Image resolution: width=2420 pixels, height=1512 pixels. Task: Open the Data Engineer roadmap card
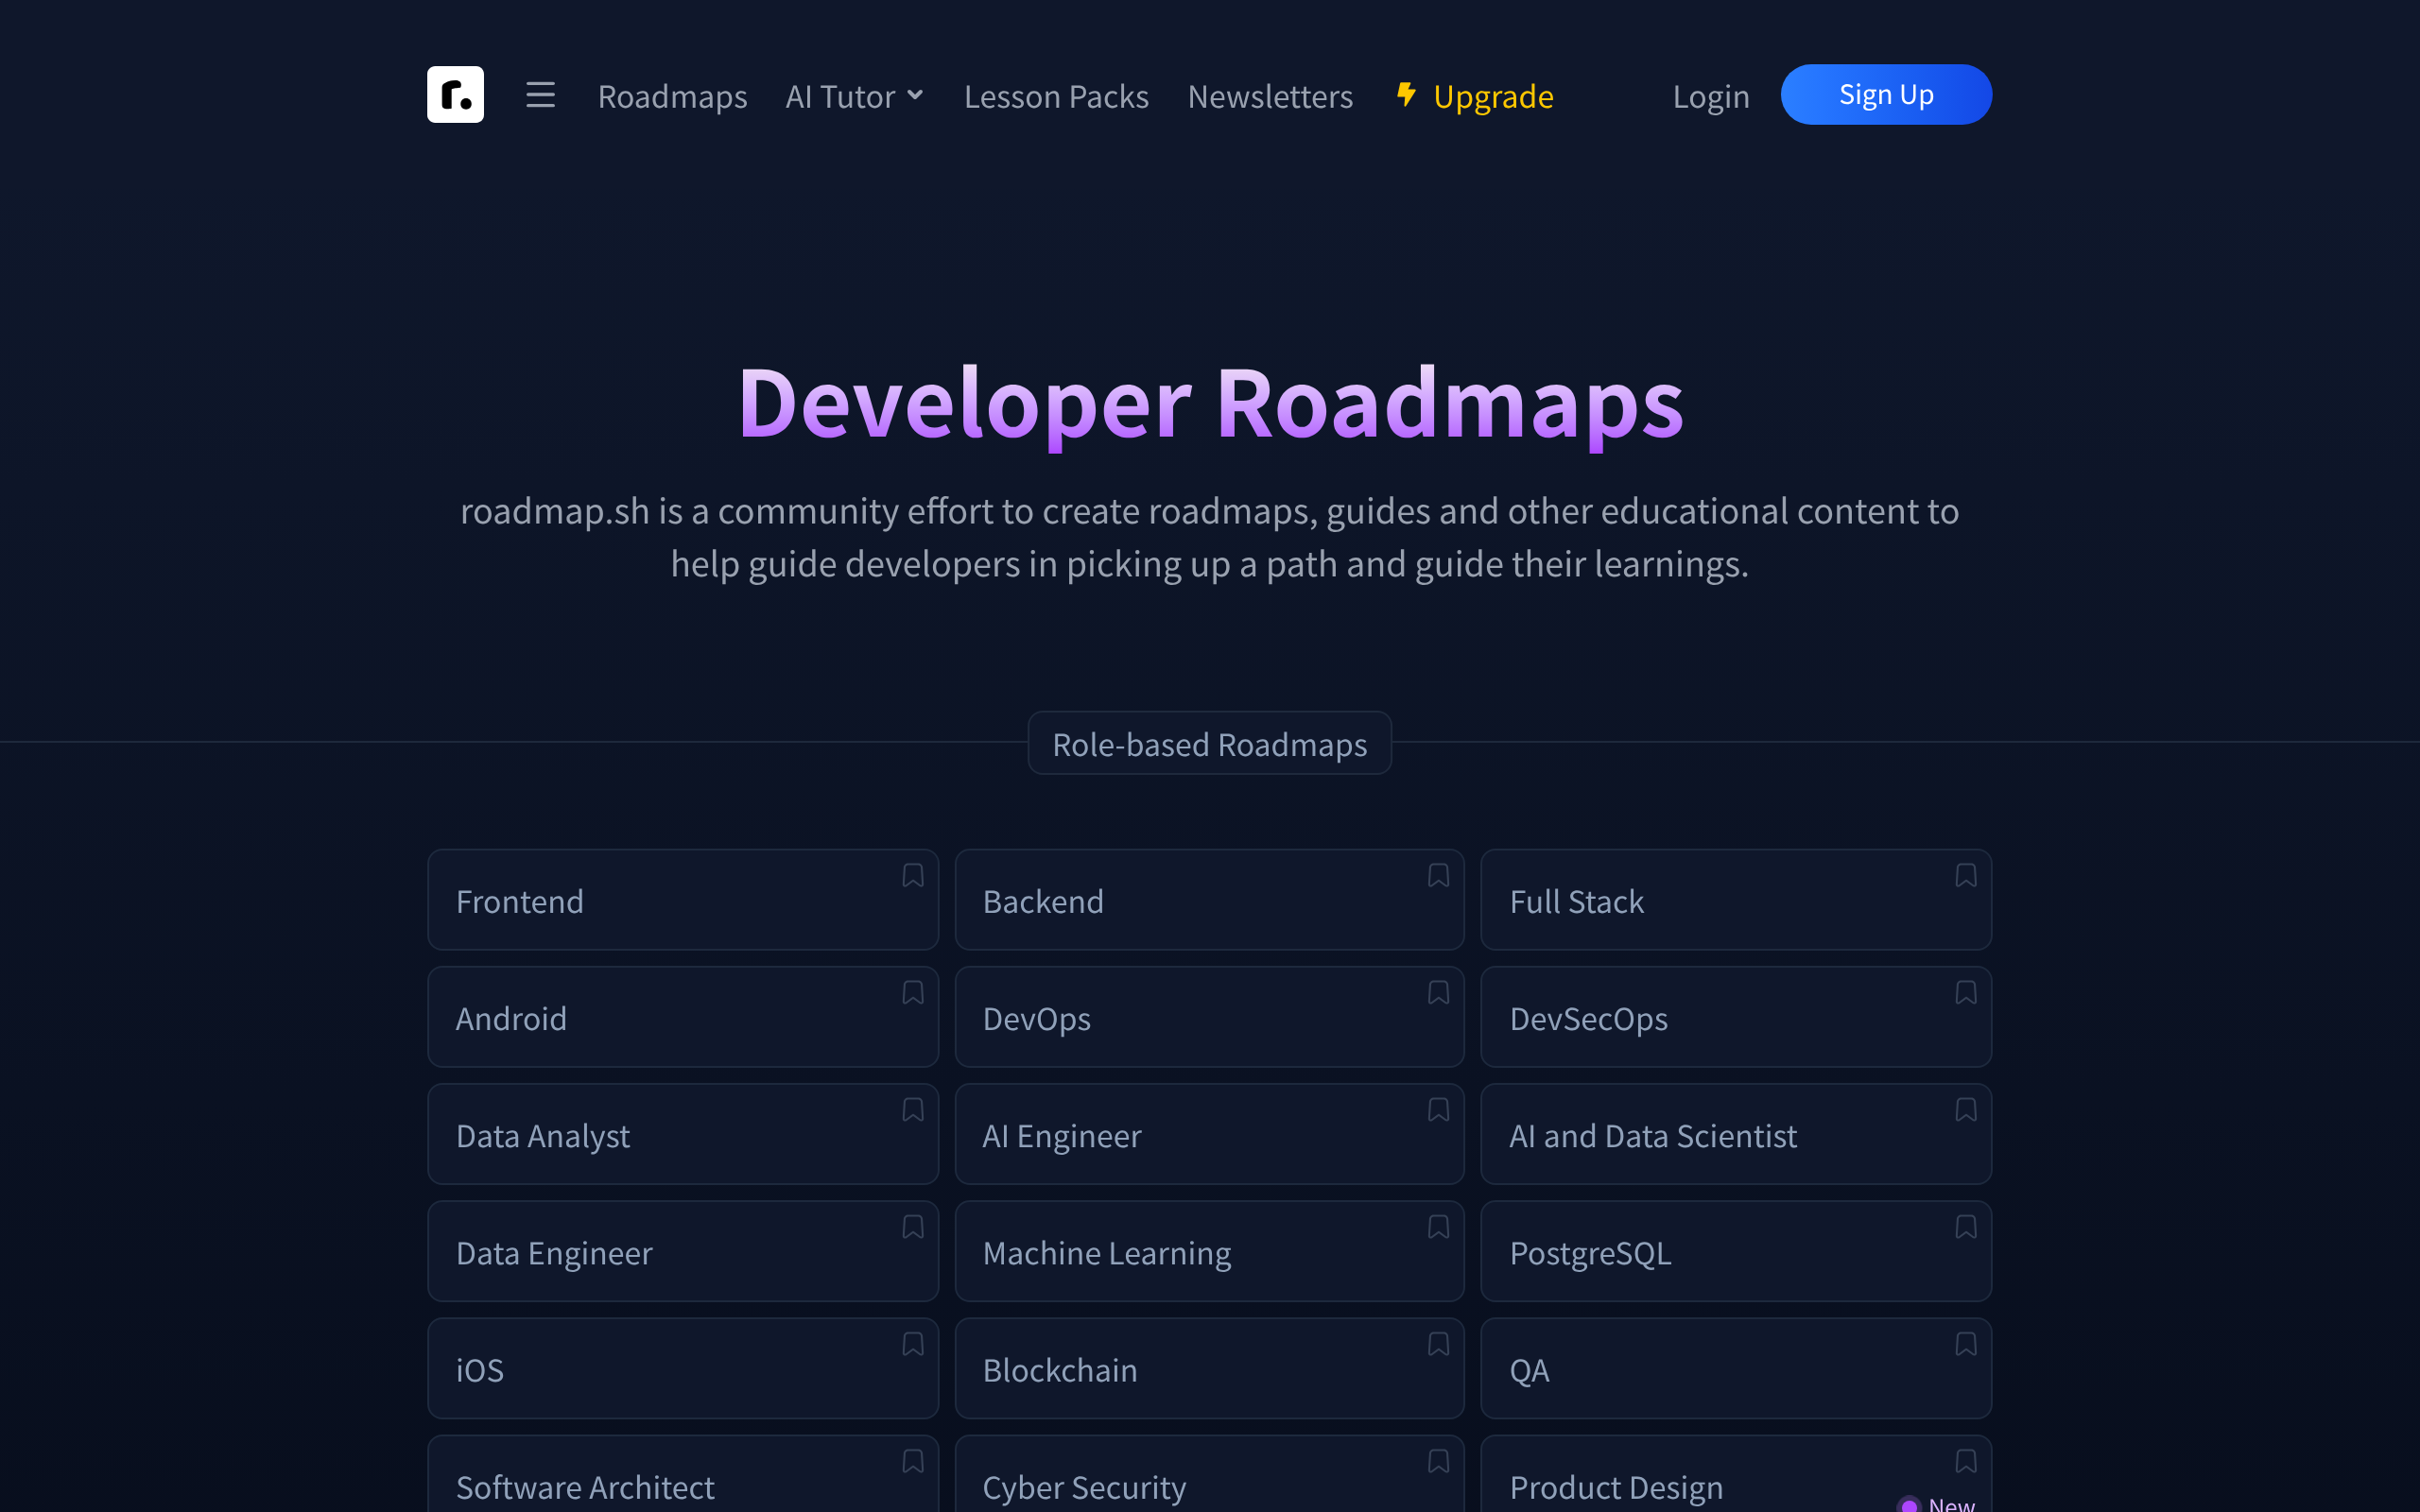click(x=683, y=1251)
